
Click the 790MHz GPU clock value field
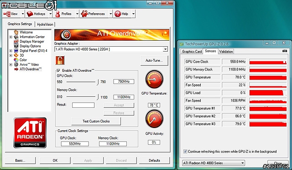[x=124, y=81]
